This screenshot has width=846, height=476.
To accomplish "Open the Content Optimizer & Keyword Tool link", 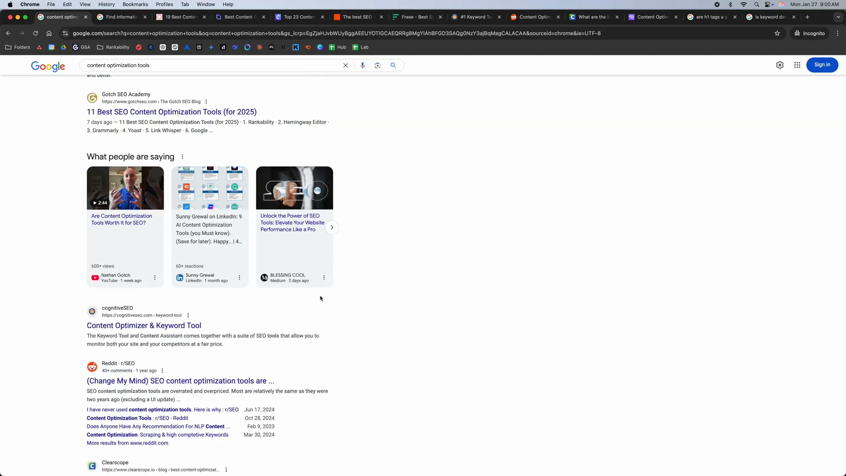I will click(x=144, y=325).
